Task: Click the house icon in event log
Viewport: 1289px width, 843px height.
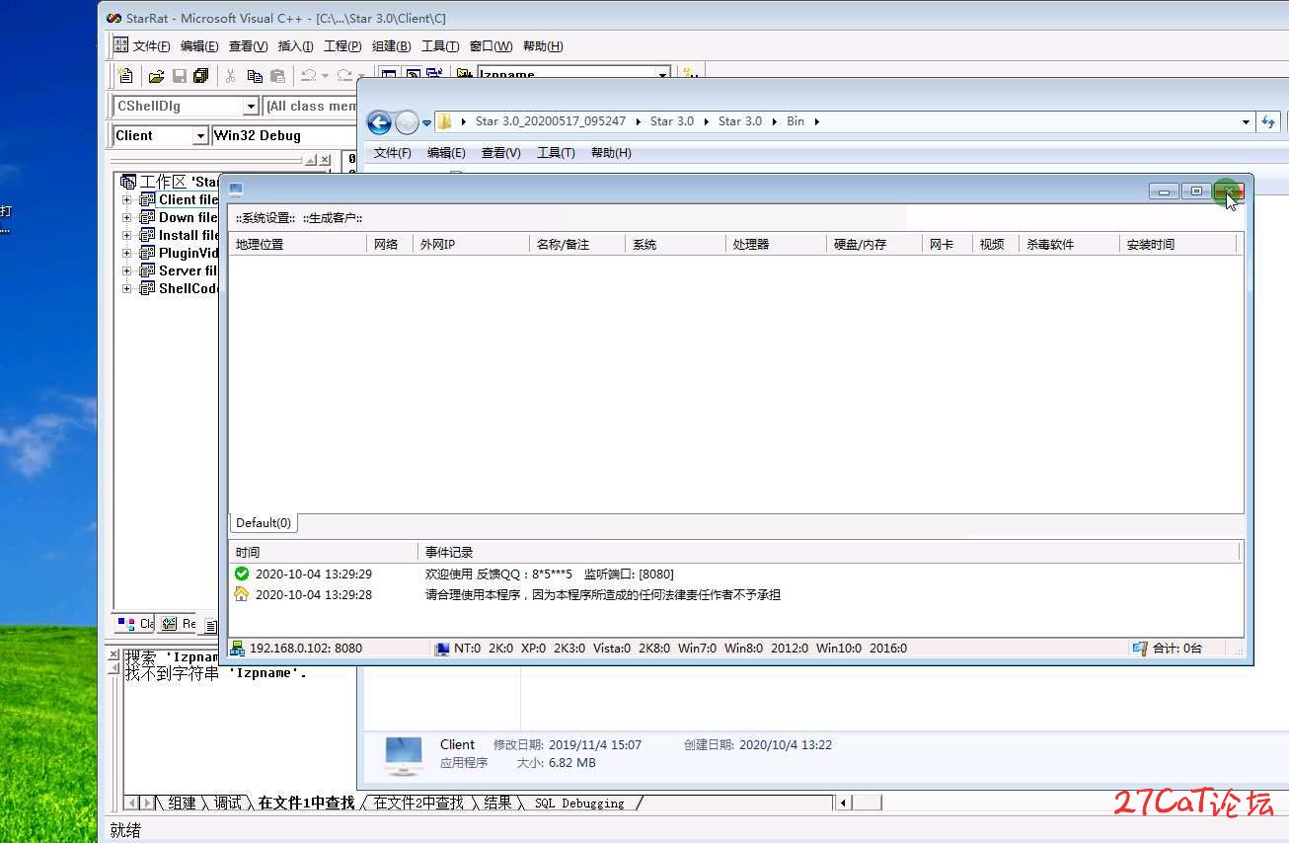Action: [x=242, y=594]
